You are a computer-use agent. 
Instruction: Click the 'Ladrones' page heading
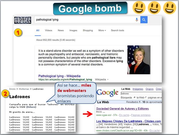pyautogui.click(x=20, y=97)
